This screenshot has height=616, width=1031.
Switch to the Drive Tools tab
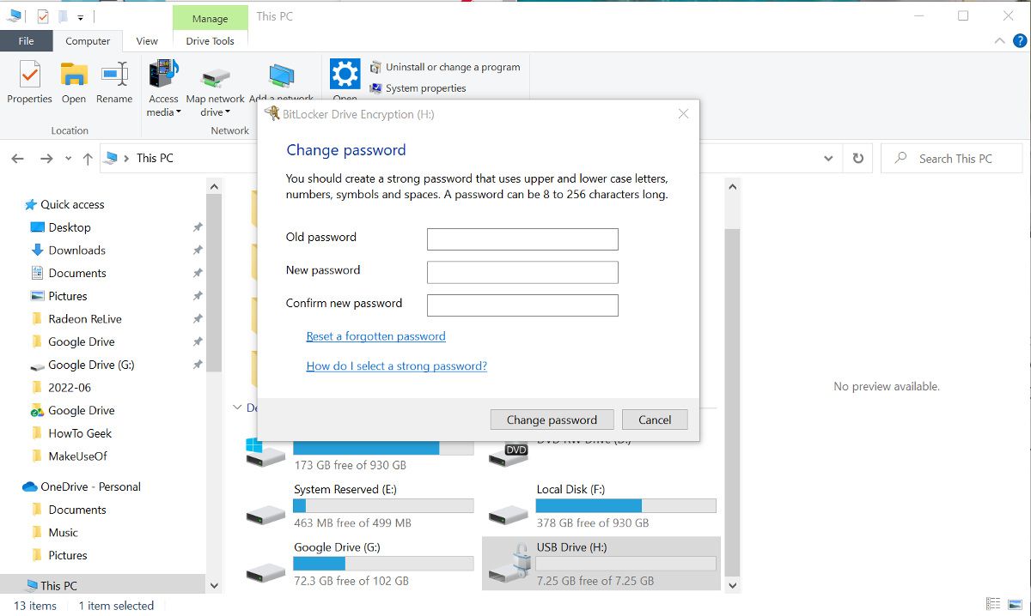point(210,40)
